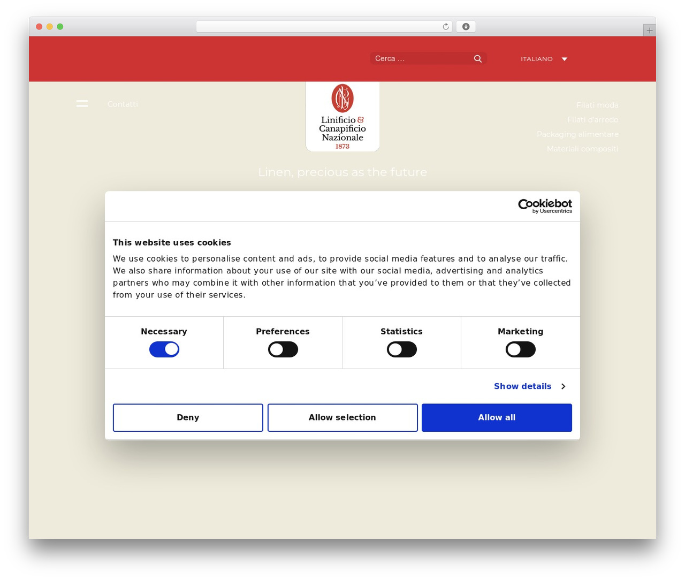Reload page using browser refresh icon

click(x=446, y=27)
